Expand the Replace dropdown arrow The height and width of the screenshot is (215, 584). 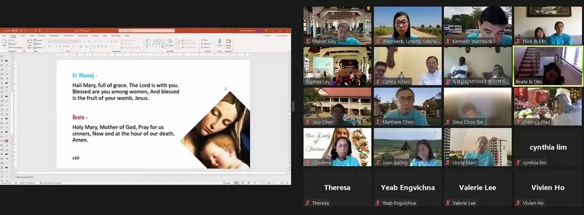[212, 43]
